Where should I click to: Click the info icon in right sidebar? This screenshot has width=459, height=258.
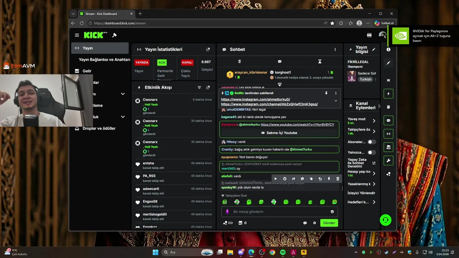[388, 49]
